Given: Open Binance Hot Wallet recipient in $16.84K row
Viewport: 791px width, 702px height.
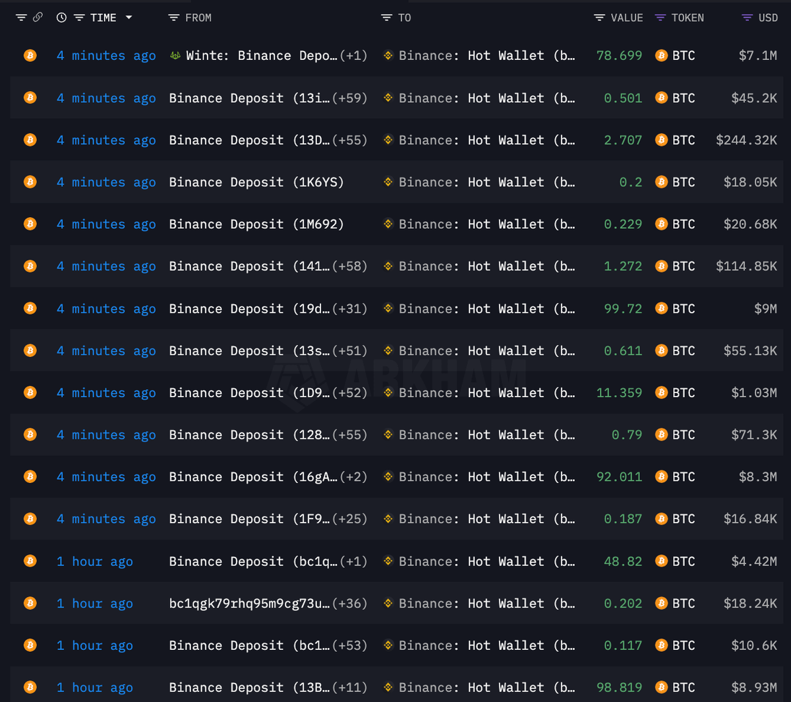Looking at the screenshot, I should pos(486,519).
